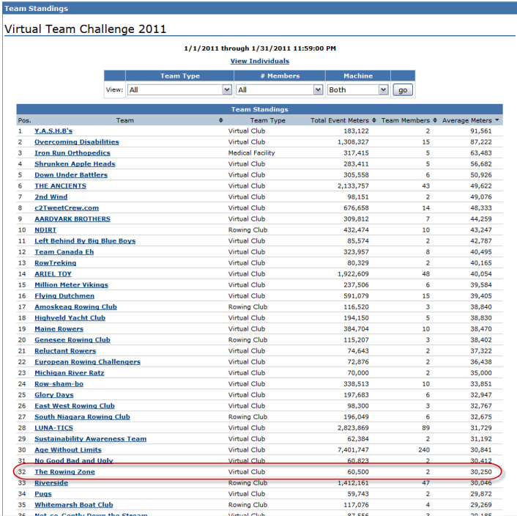Open South Niagara Rowing Club link
This screenshot has height=516, width=517.
tap(82, 417)
